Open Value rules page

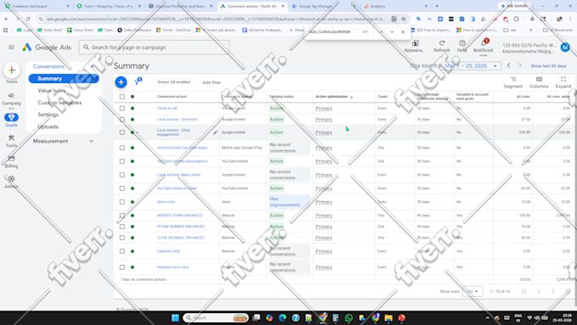click(x=52, y=91)
